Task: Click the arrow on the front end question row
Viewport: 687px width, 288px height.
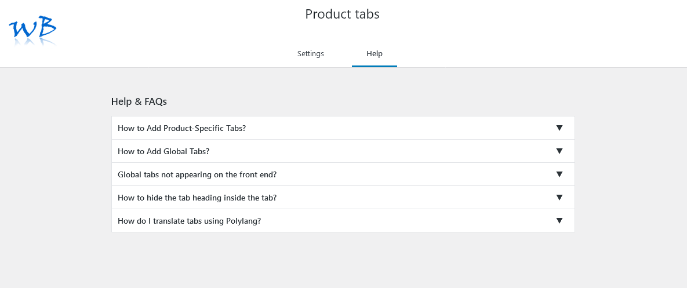Action: [559, 174]
